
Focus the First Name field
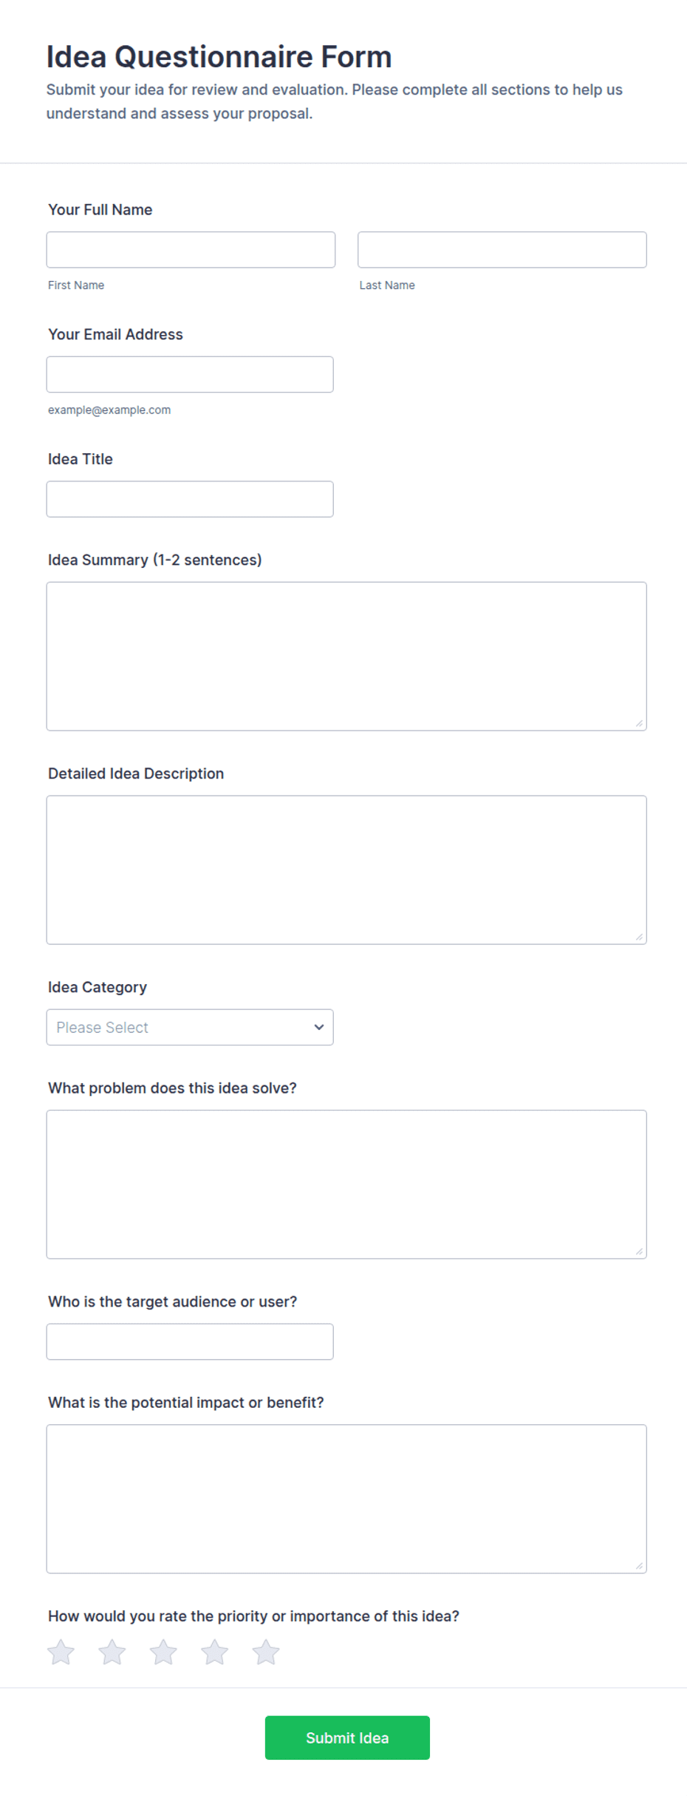click(x=191, y=250)
